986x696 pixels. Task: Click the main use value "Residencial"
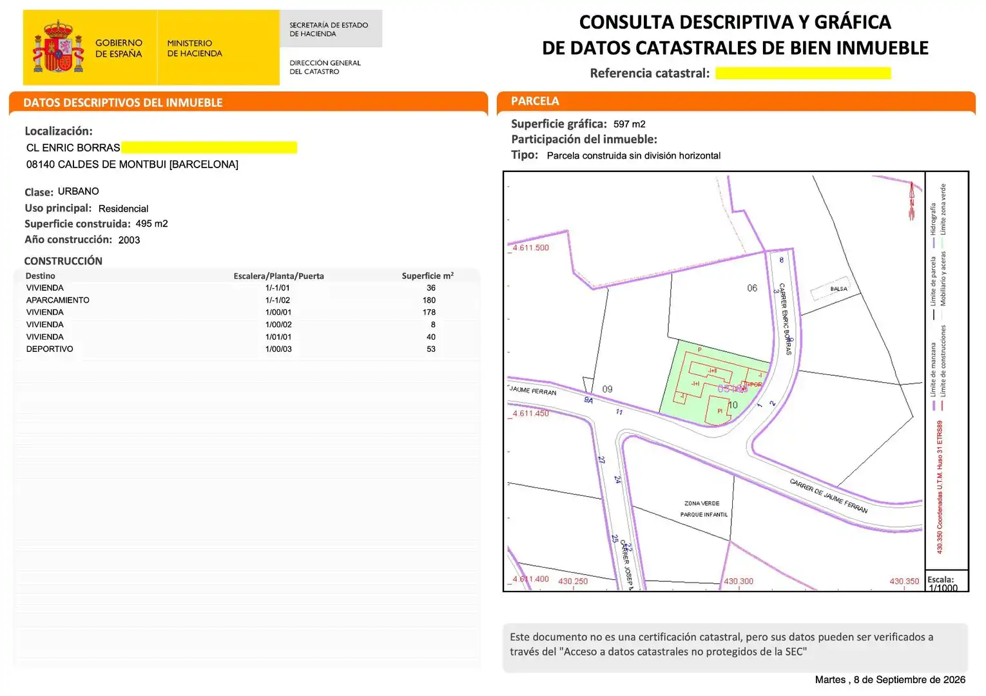[123, 209]
